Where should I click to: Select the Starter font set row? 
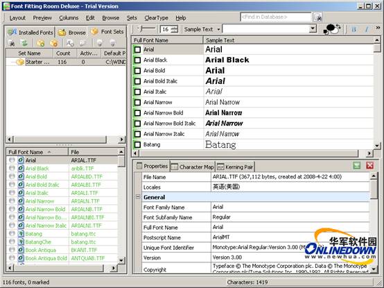66,62
